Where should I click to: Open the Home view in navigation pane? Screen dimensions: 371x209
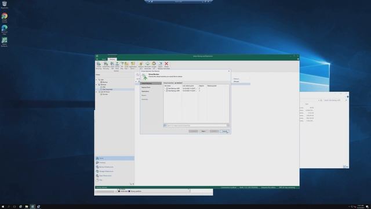click(x=115, y=158)
